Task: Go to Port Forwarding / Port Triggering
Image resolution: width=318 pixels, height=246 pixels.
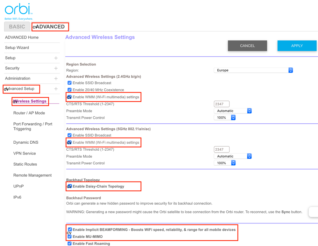Action: click(33, 126)
